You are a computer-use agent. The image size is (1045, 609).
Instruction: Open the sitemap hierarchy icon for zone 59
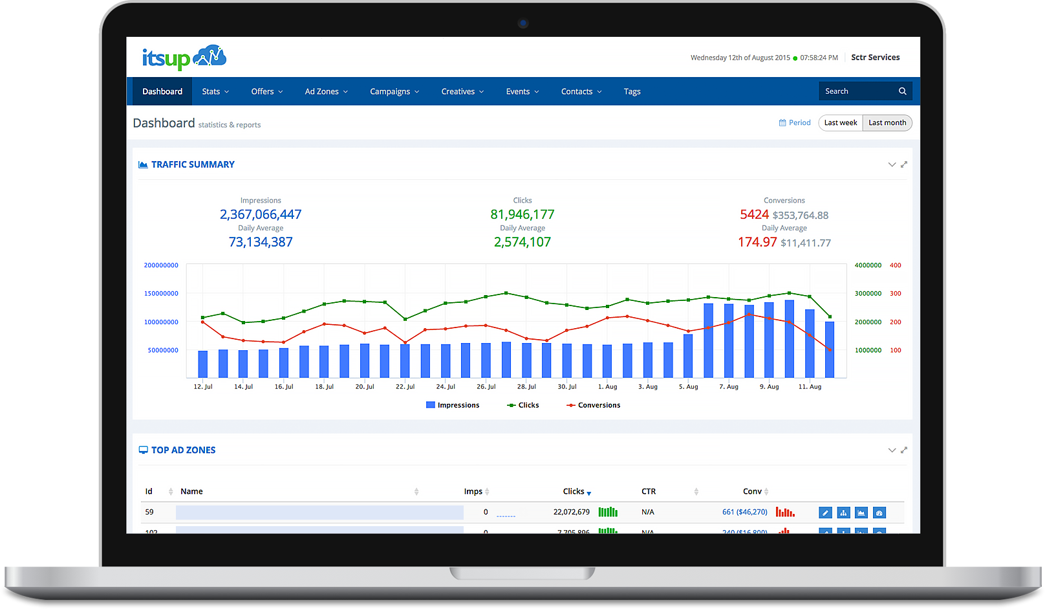point(843,513)
